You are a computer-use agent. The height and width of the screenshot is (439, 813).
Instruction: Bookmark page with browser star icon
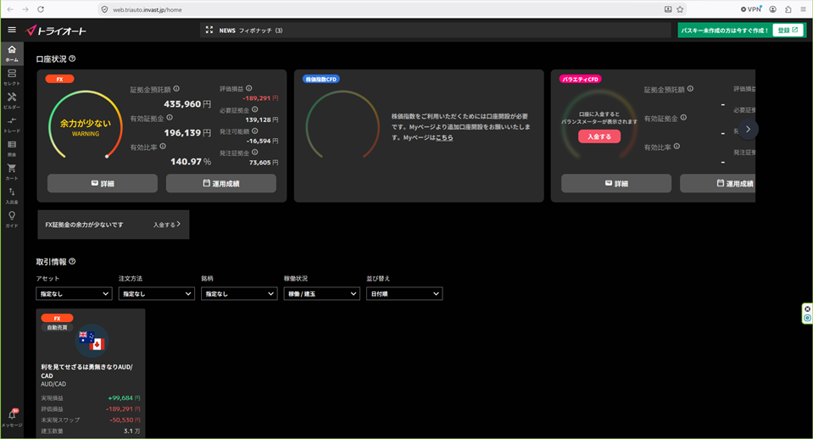680,9
